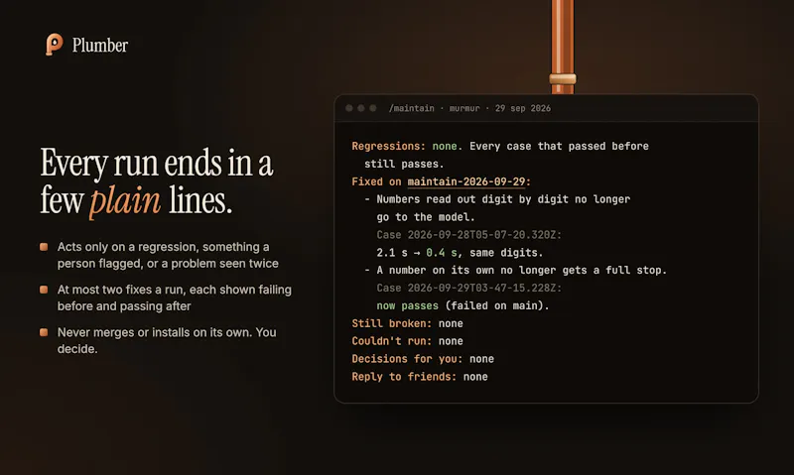Click the 'Decisions for you: none' line
Viewport: 794px width, 475px height.
(423, 359)
